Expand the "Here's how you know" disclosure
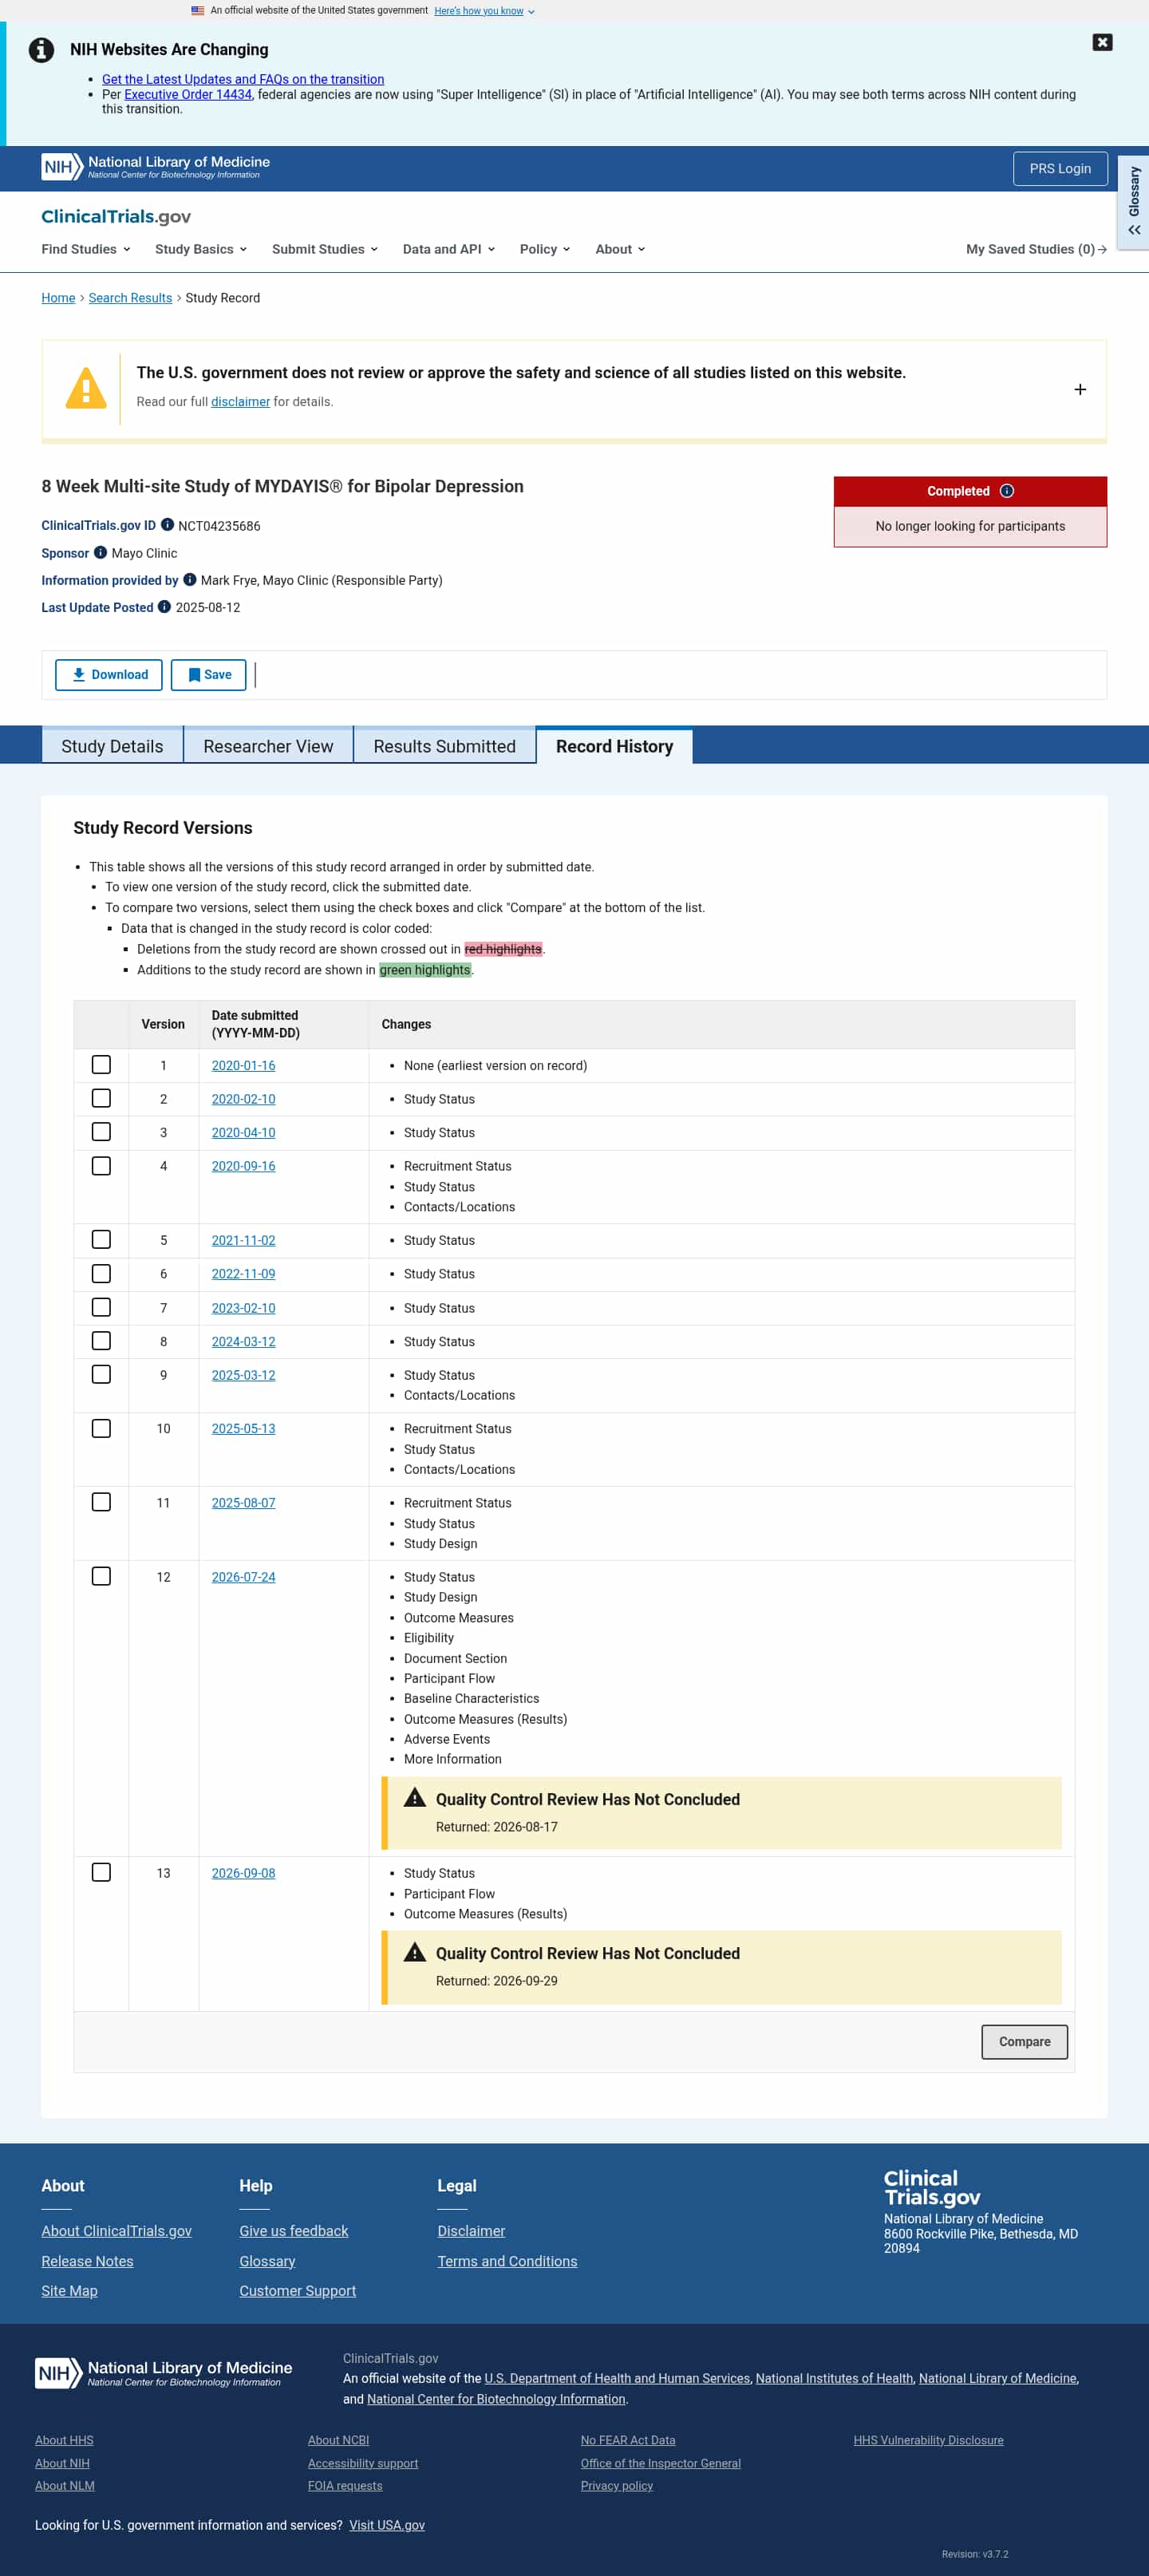 click(484, 11)
